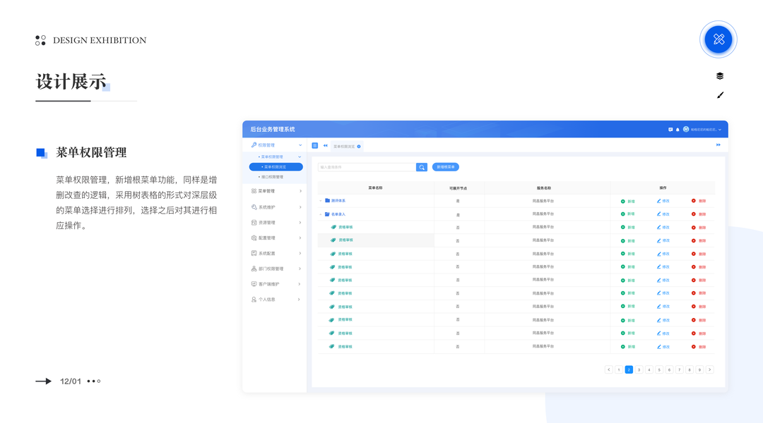Viewport: 763px width, 423px height.
Task: Toggle the sidebar collapse list icon
Action: pos(315,146)
